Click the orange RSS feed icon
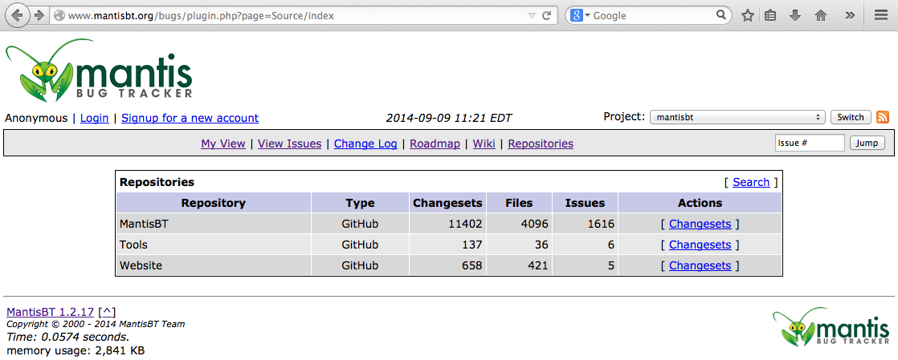This screenshot has width=898, height=360. coord(882,117)
